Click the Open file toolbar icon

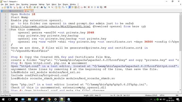(5, 7)
